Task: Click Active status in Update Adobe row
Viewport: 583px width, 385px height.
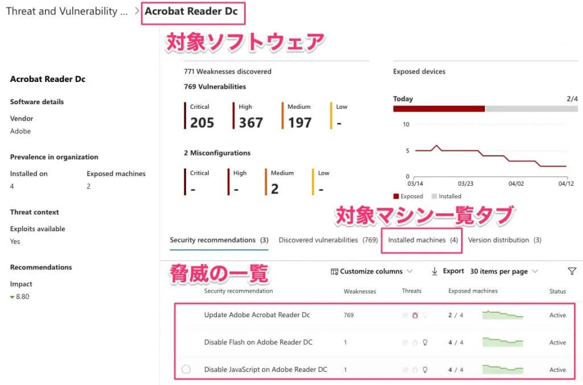Action: click(557, 315)
